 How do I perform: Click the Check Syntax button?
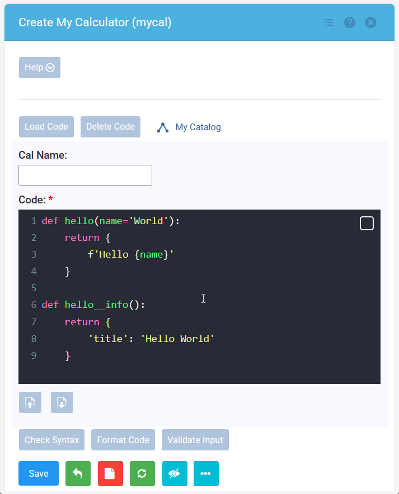(x=51, y=440)
